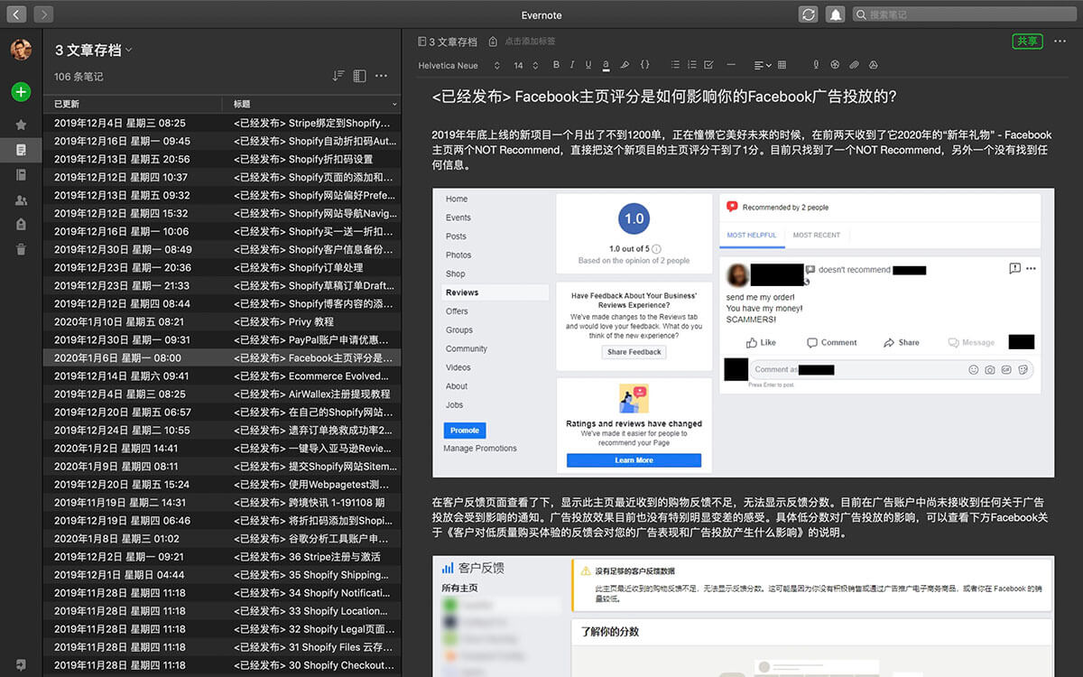The width and height of the screenshot is (1083, 677).
Task: Select note PayPal账户申请优惠
Action: click(x=222, y=339)
